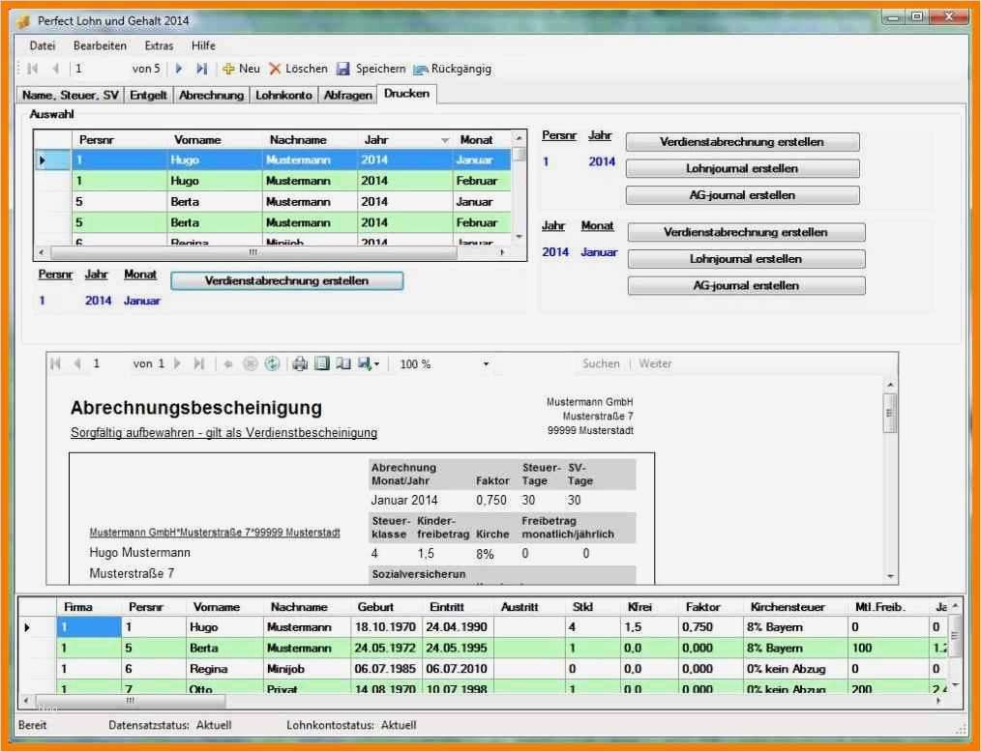Switch to the Entgelt tab
Viewport: 981px width, 752px height.
point(148,94)
